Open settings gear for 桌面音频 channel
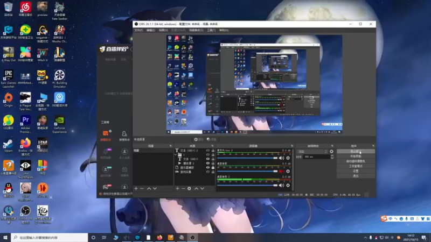This screenshot has width=431, height=242. coord(288,171)
